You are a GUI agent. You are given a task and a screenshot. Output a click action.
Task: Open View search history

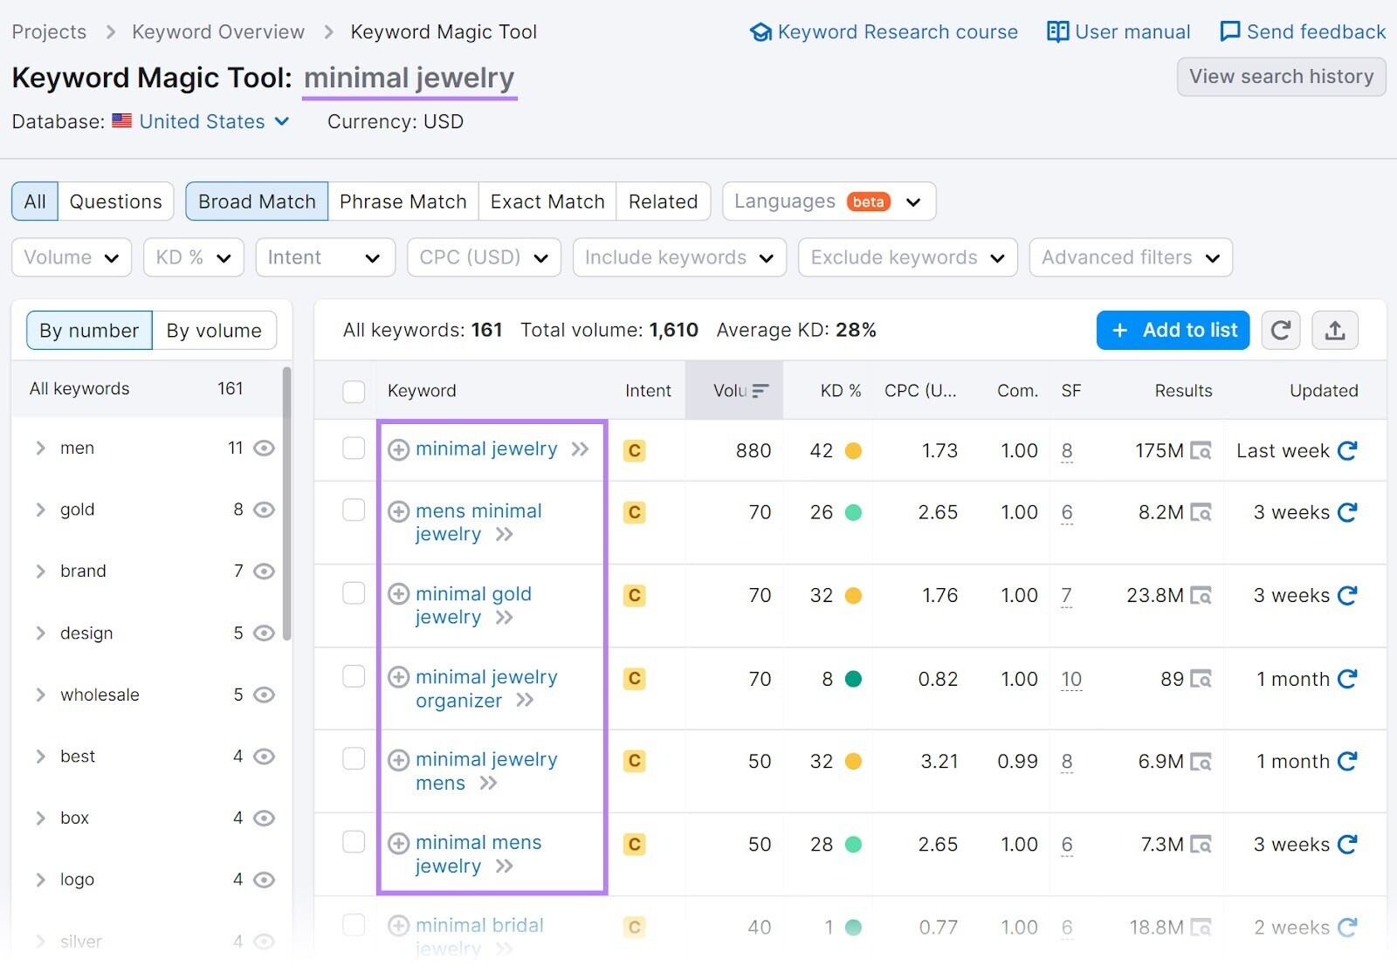pos(1280,77)
